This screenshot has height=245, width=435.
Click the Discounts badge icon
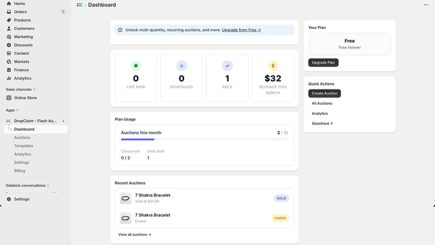[9, 45]
